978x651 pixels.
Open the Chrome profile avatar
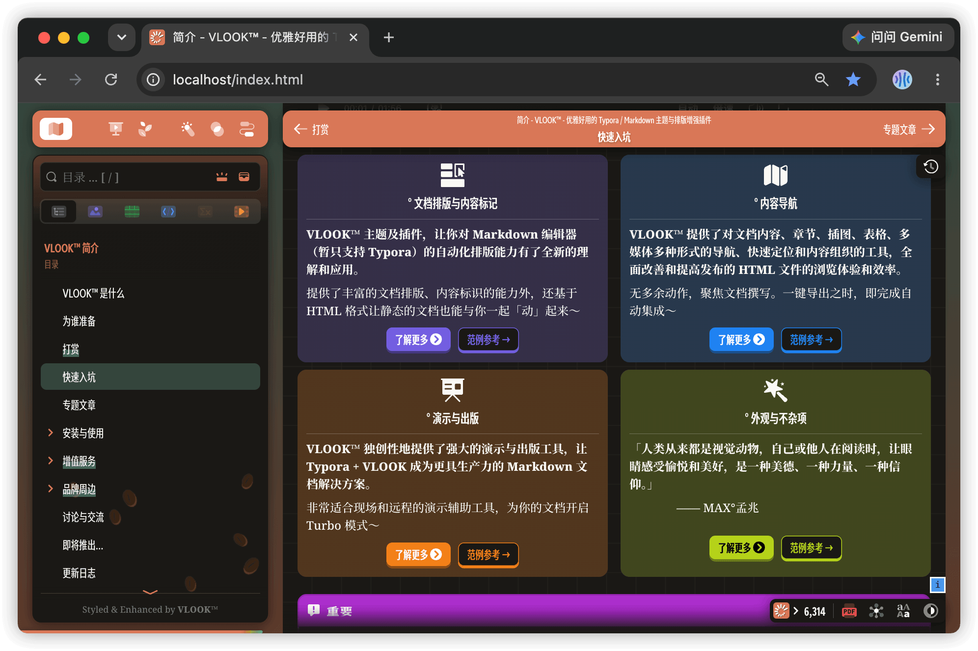pos(902,80)
